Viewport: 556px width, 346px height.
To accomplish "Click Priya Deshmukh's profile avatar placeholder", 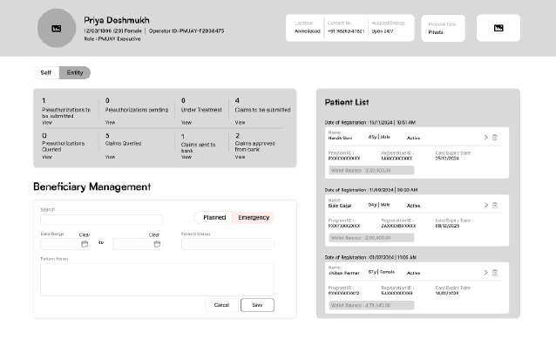I will tap(57, 28).
